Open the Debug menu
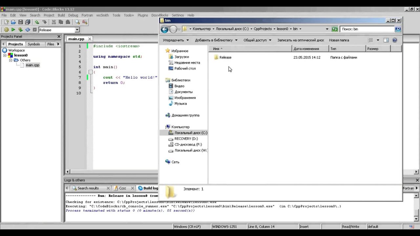The width and height of the screenshot is (420, 236). 73,15
